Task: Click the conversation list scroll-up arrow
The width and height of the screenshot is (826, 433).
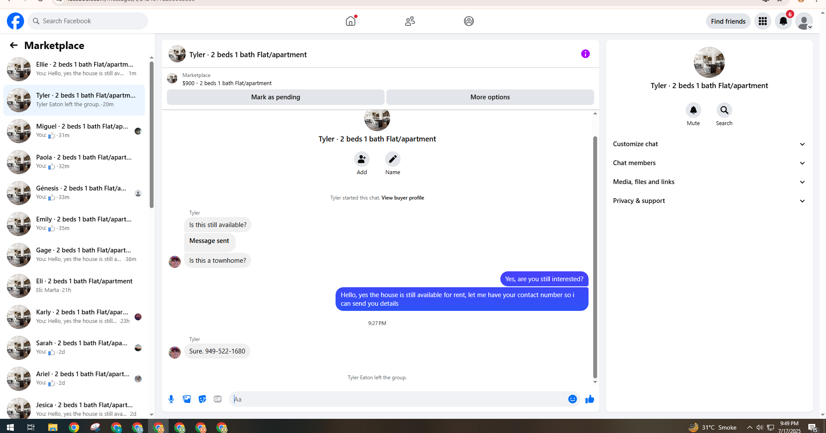Action: pos(151,57)
